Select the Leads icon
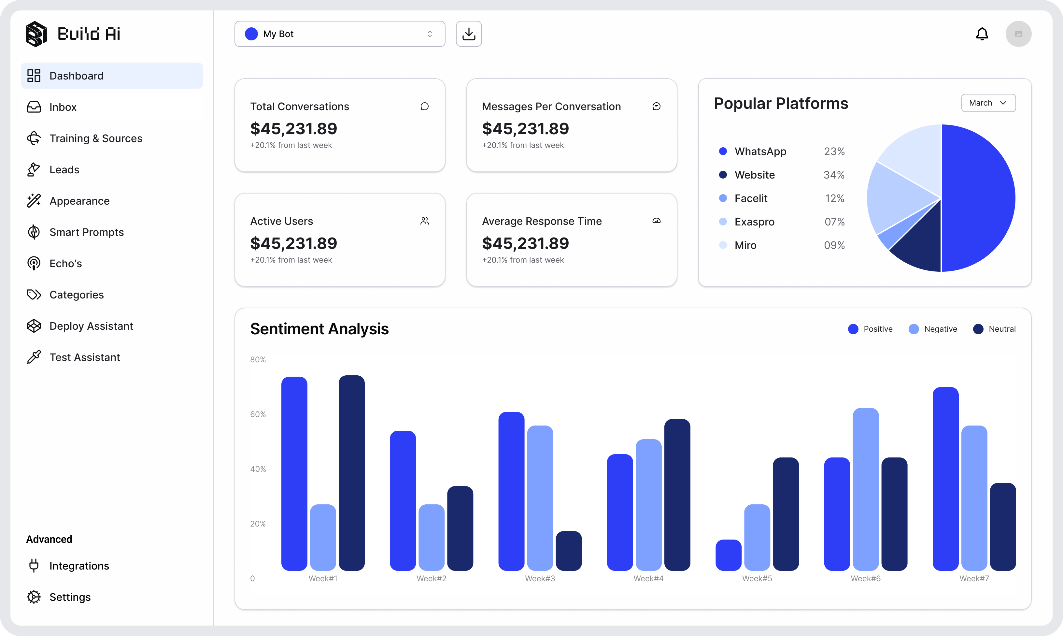1063x636 pixels. point(34,169)
